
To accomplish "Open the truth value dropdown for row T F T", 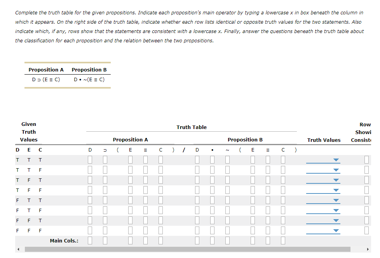I will (x=335, y=180).
